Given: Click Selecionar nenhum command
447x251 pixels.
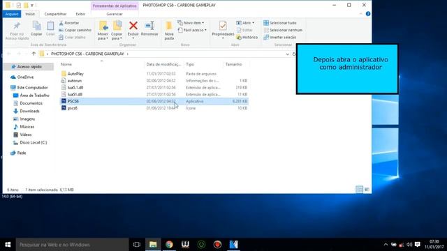Looking at the screenshot, I should 283,30.
